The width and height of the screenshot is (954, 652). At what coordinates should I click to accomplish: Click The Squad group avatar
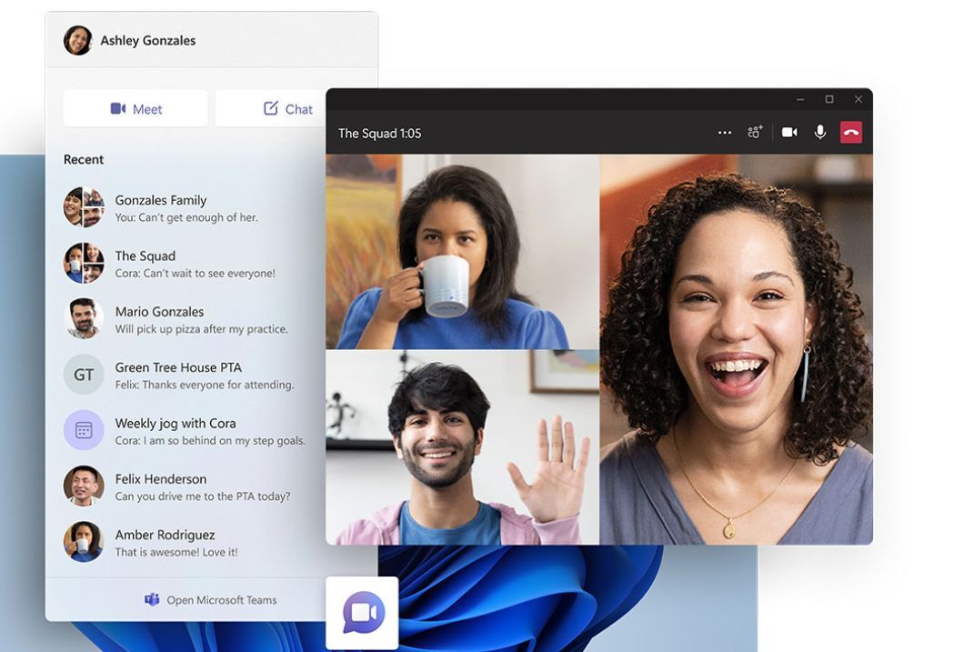point(84,263)
